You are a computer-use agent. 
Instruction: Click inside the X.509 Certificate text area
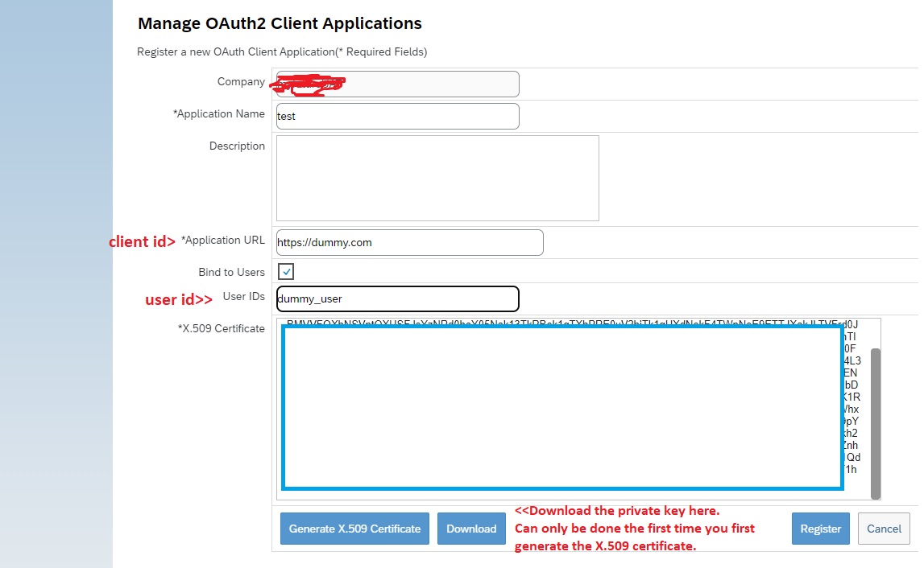click(x=562, y=408)
